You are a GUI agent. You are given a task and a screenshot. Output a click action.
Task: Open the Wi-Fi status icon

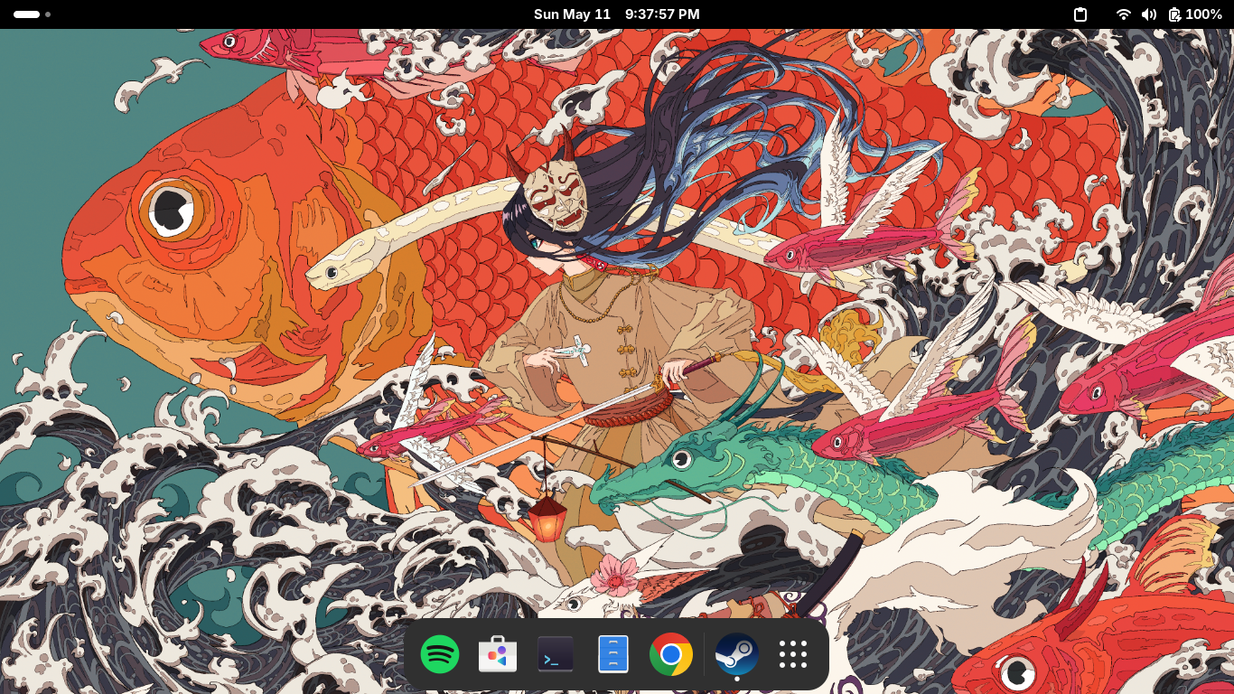coord(1124,14)
